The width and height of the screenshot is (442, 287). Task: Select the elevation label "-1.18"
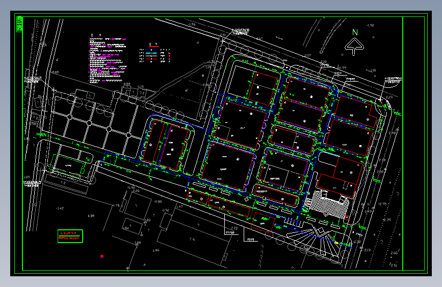[140, 87]
